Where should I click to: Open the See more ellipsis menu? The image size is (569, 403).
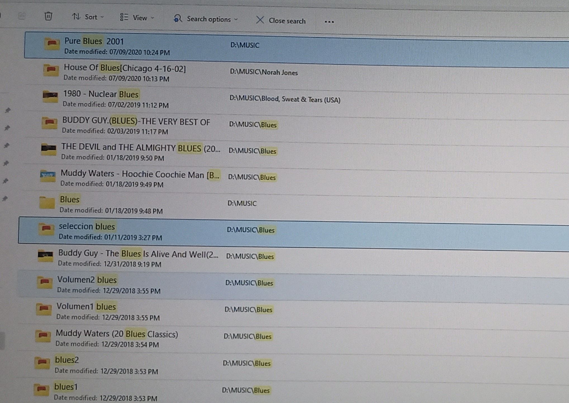(x=329, y=22)
